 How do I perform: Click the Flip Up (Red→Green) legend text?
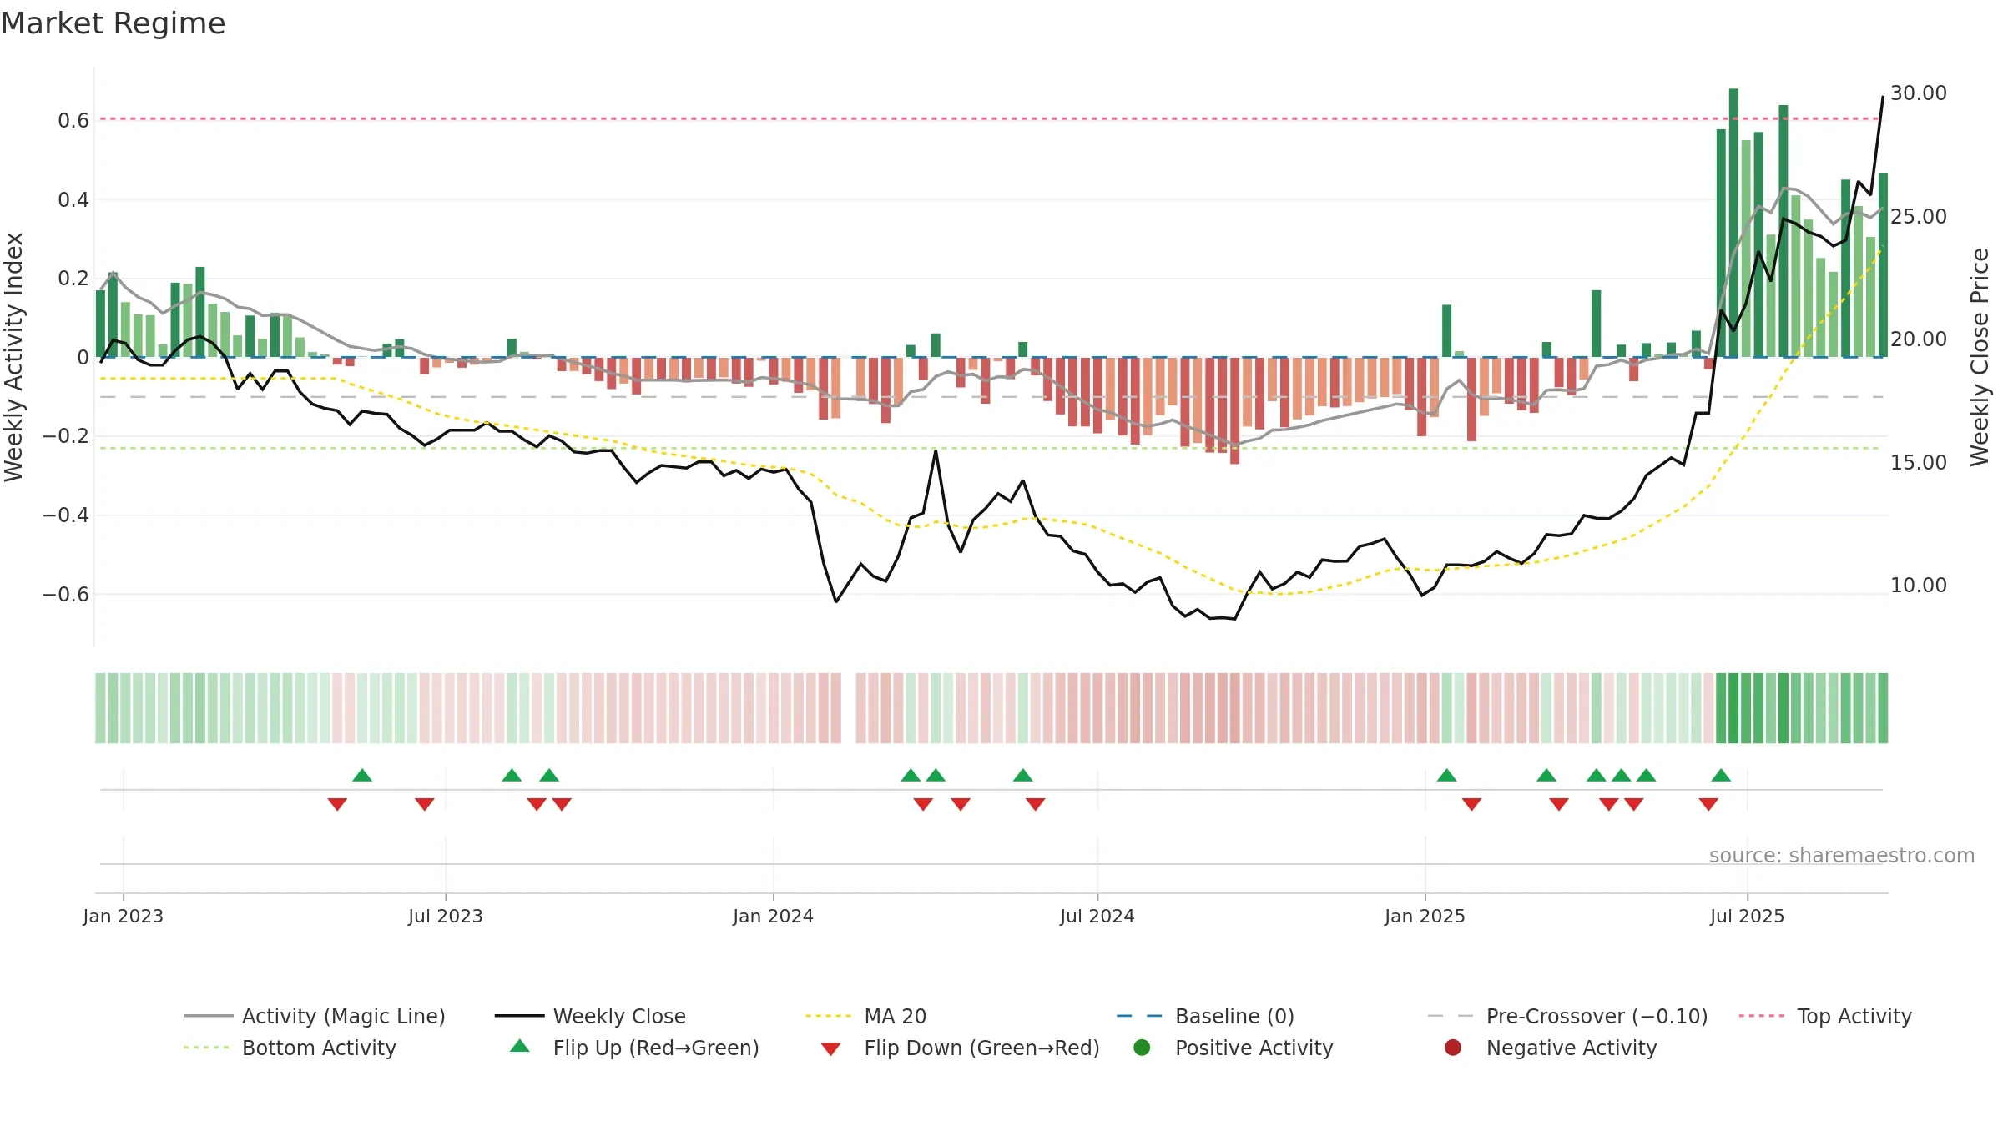click(656, 1048)
